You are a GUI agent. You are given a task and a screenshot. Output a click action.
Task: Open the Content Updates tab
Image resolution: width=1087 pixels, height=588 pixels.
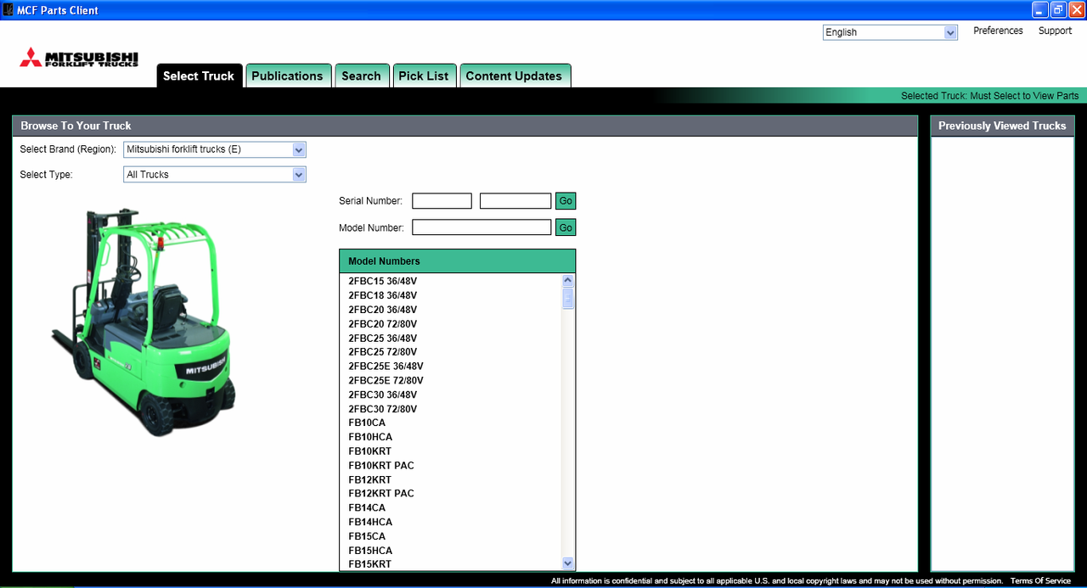[x=515, y=76]
